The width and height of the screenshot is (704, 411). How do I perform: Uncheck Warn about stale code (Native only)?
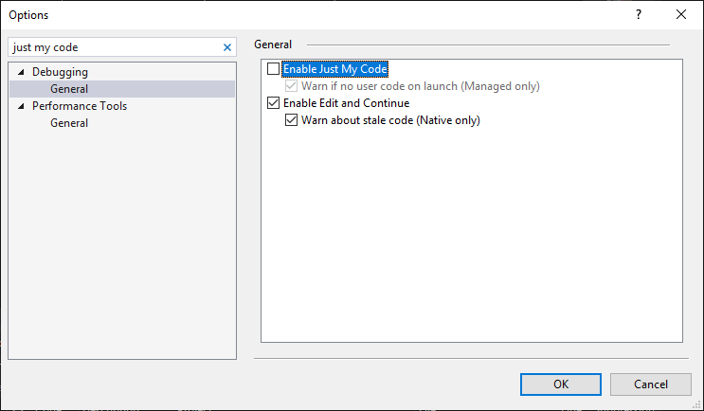click(x=292, y=120)
